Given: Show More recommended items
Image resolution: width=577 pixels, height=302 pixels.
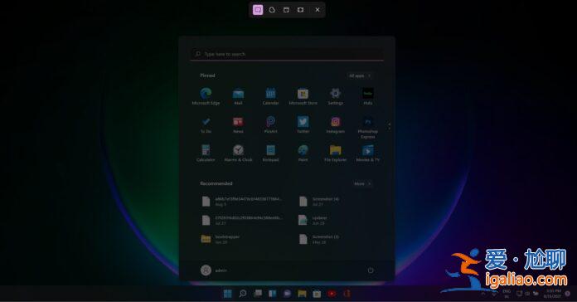Looking at the screenshot, I should tap(362, 183).
